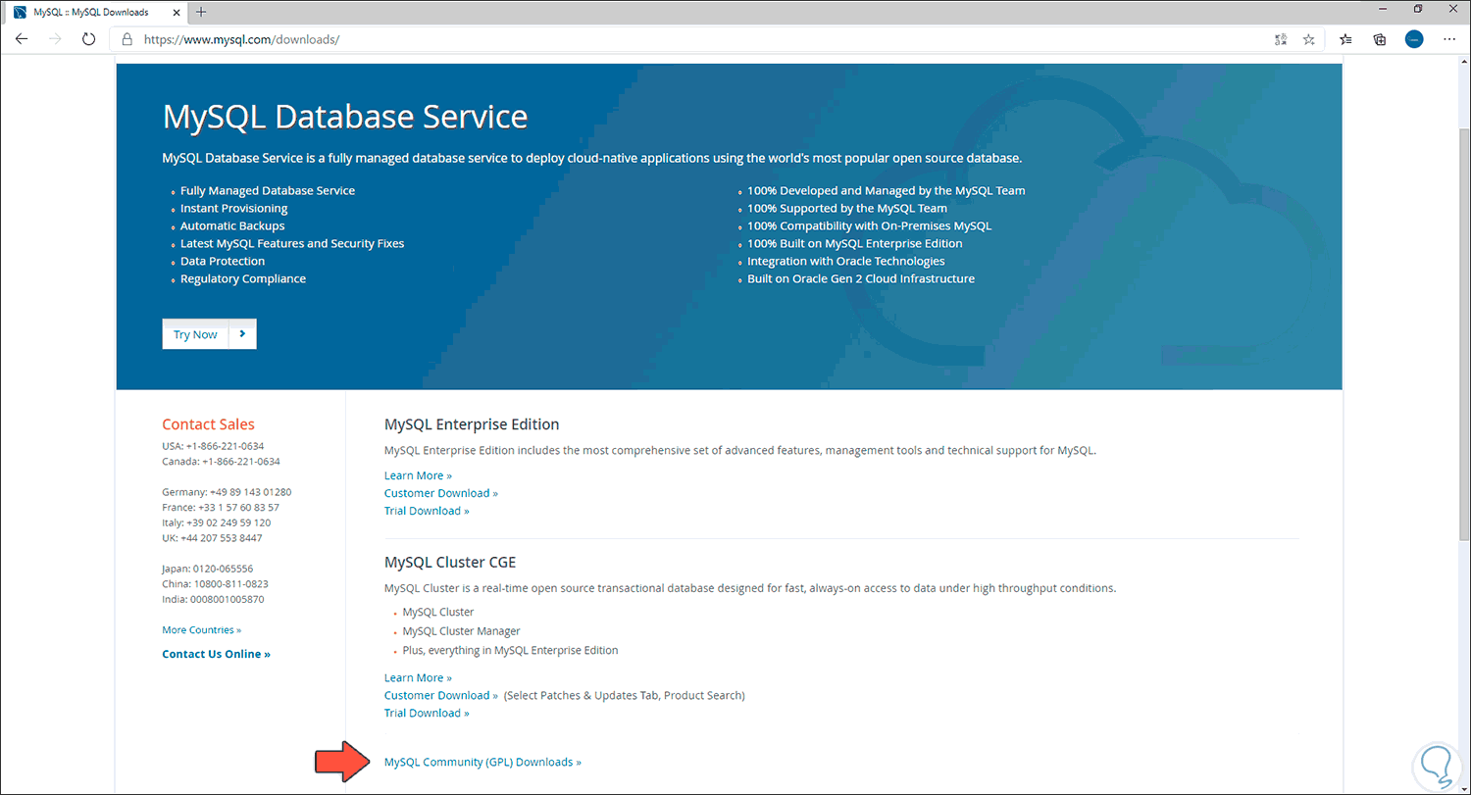This screenshot has width=1471, height=795.
Task: Click the 'MySQL Cluster Manager' bullet text
Action: [x=461, y=631]
